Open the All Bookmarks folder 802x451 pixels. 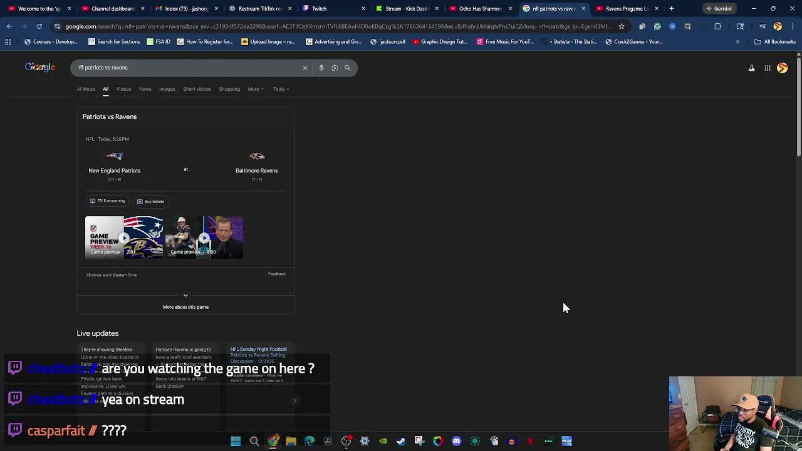775,41
